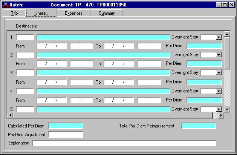Screen dimensions: 237x155
Task: Click the vertical scrollbar thumb of destinations list
Action: (x=227, y=53)
